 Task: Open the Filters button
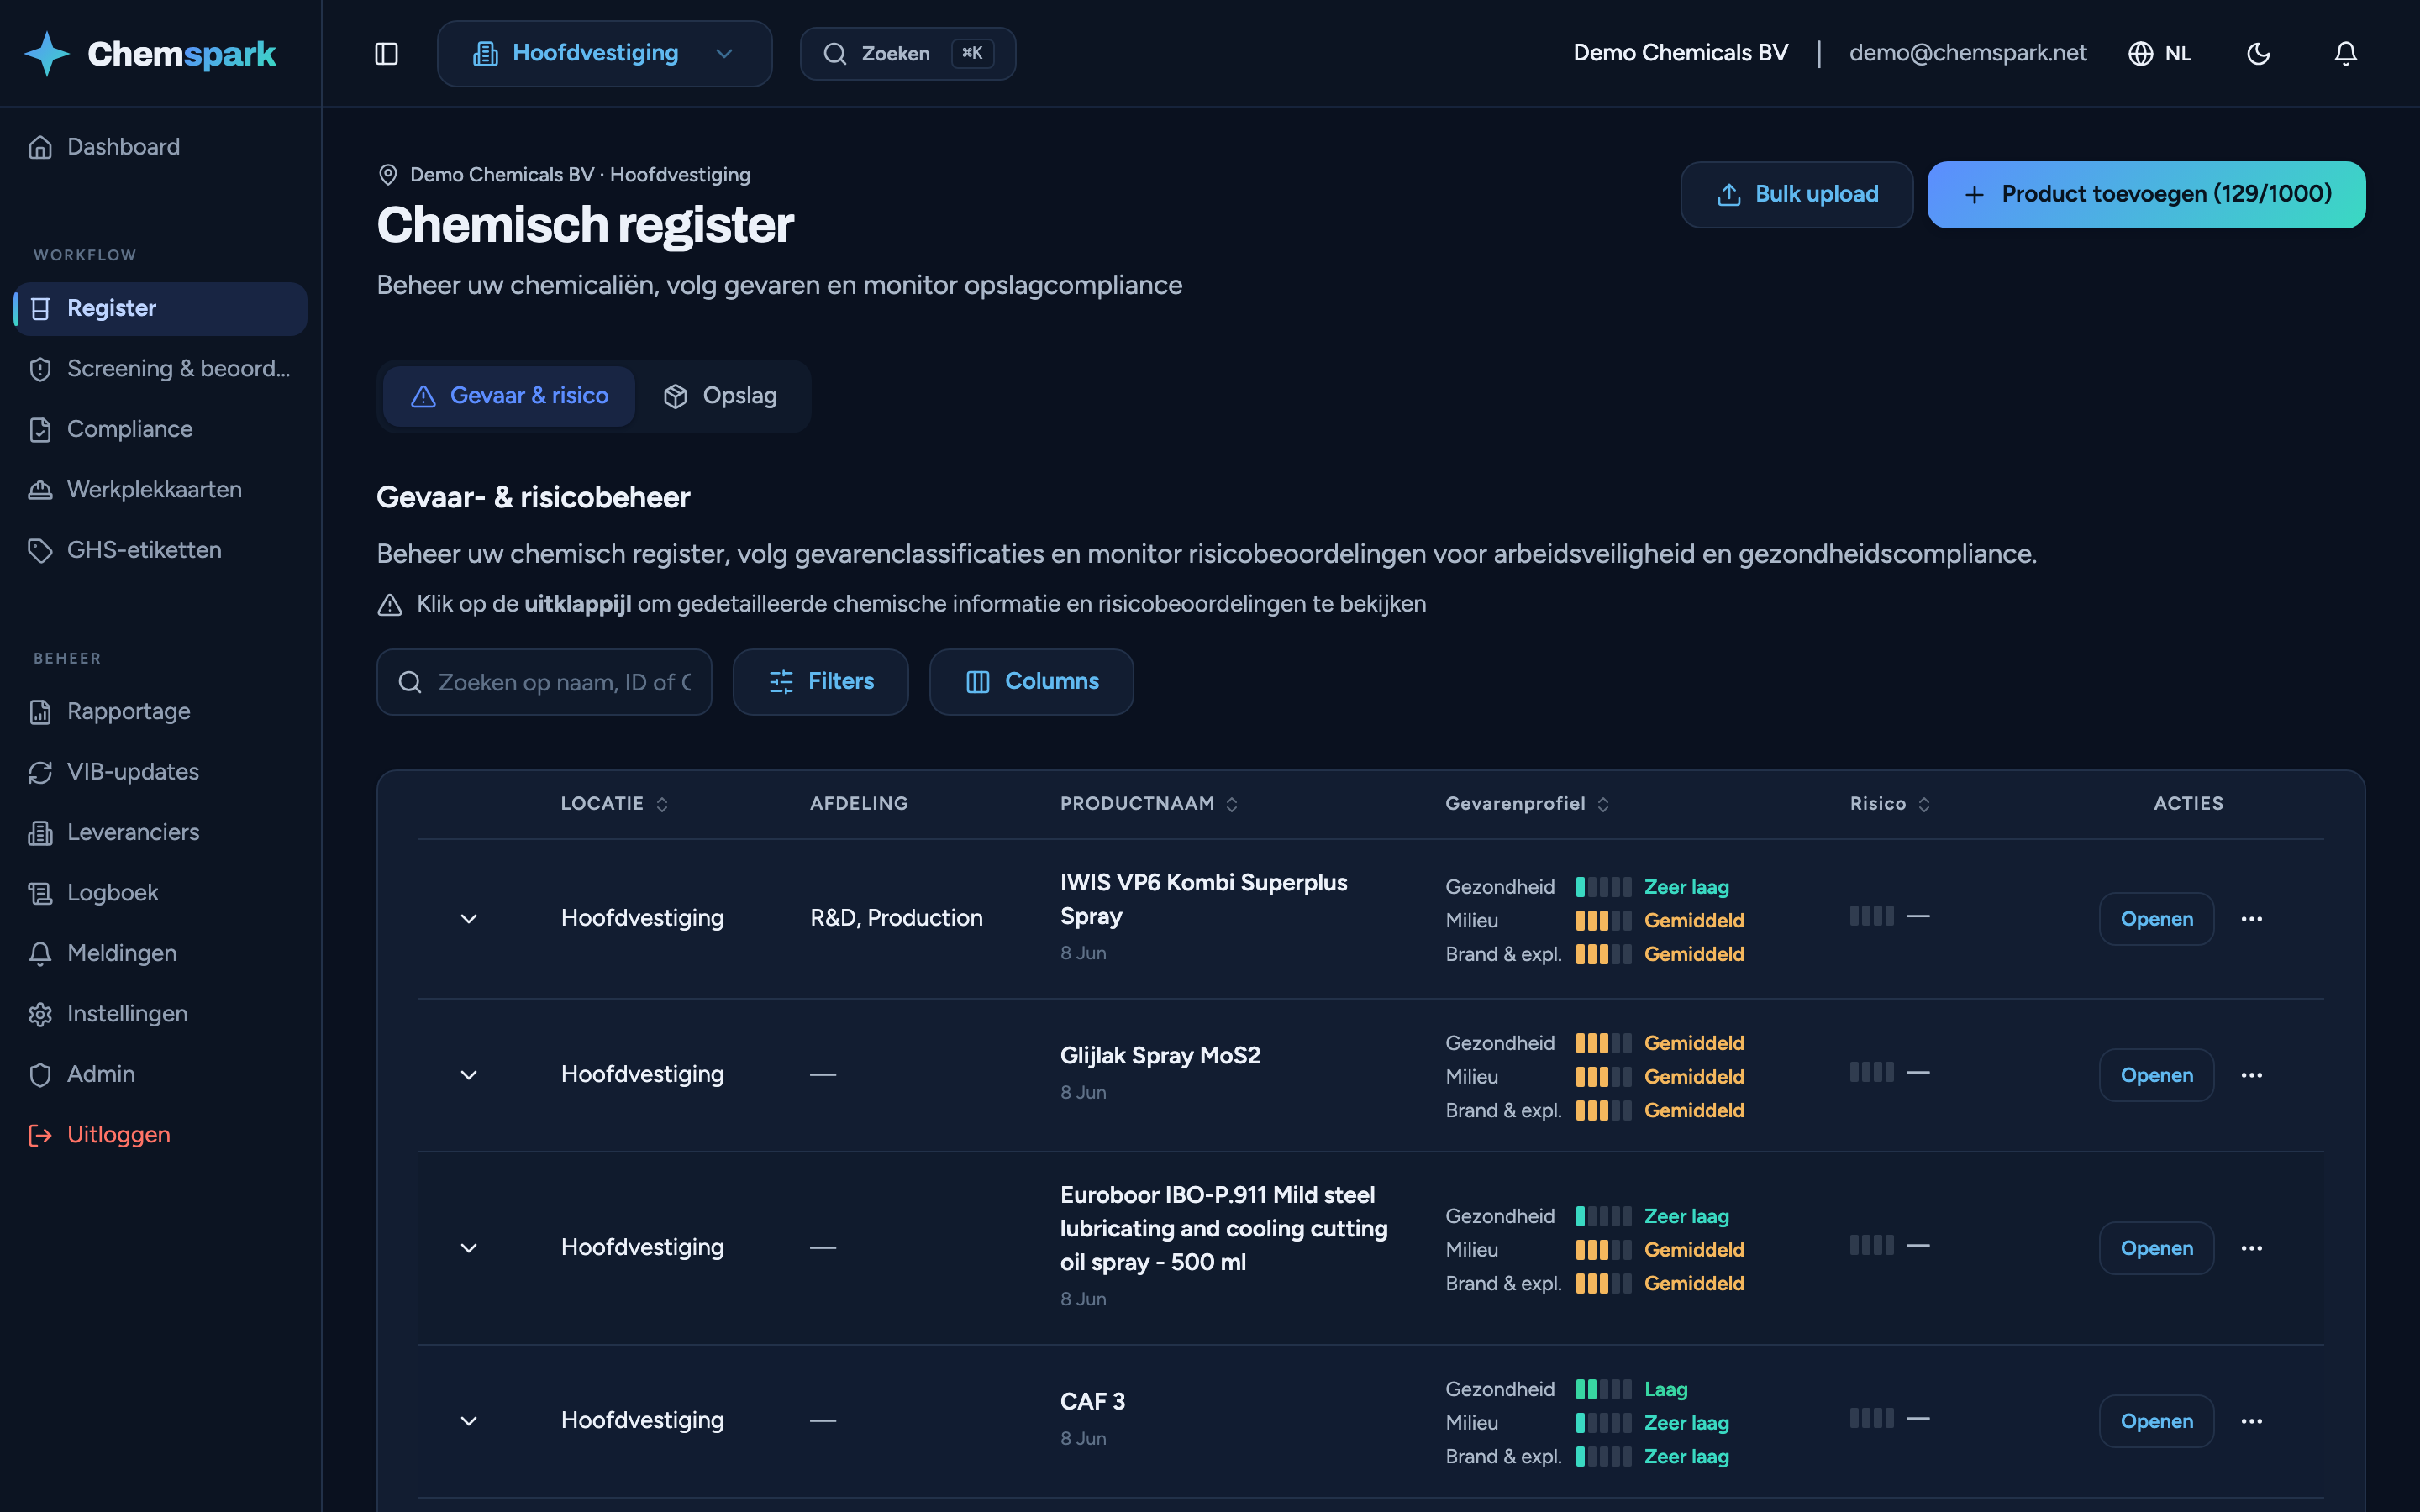(x=820, y=682)
